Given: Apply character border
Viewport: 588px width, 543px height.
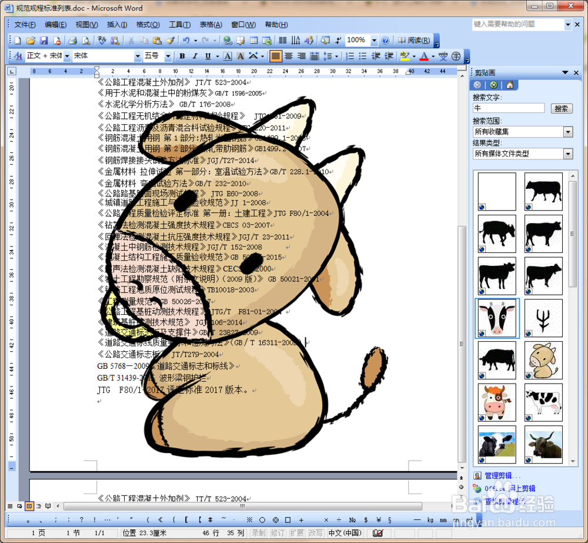Looking at the screenshot, I should pyautogui.click(x=227, y=56).
